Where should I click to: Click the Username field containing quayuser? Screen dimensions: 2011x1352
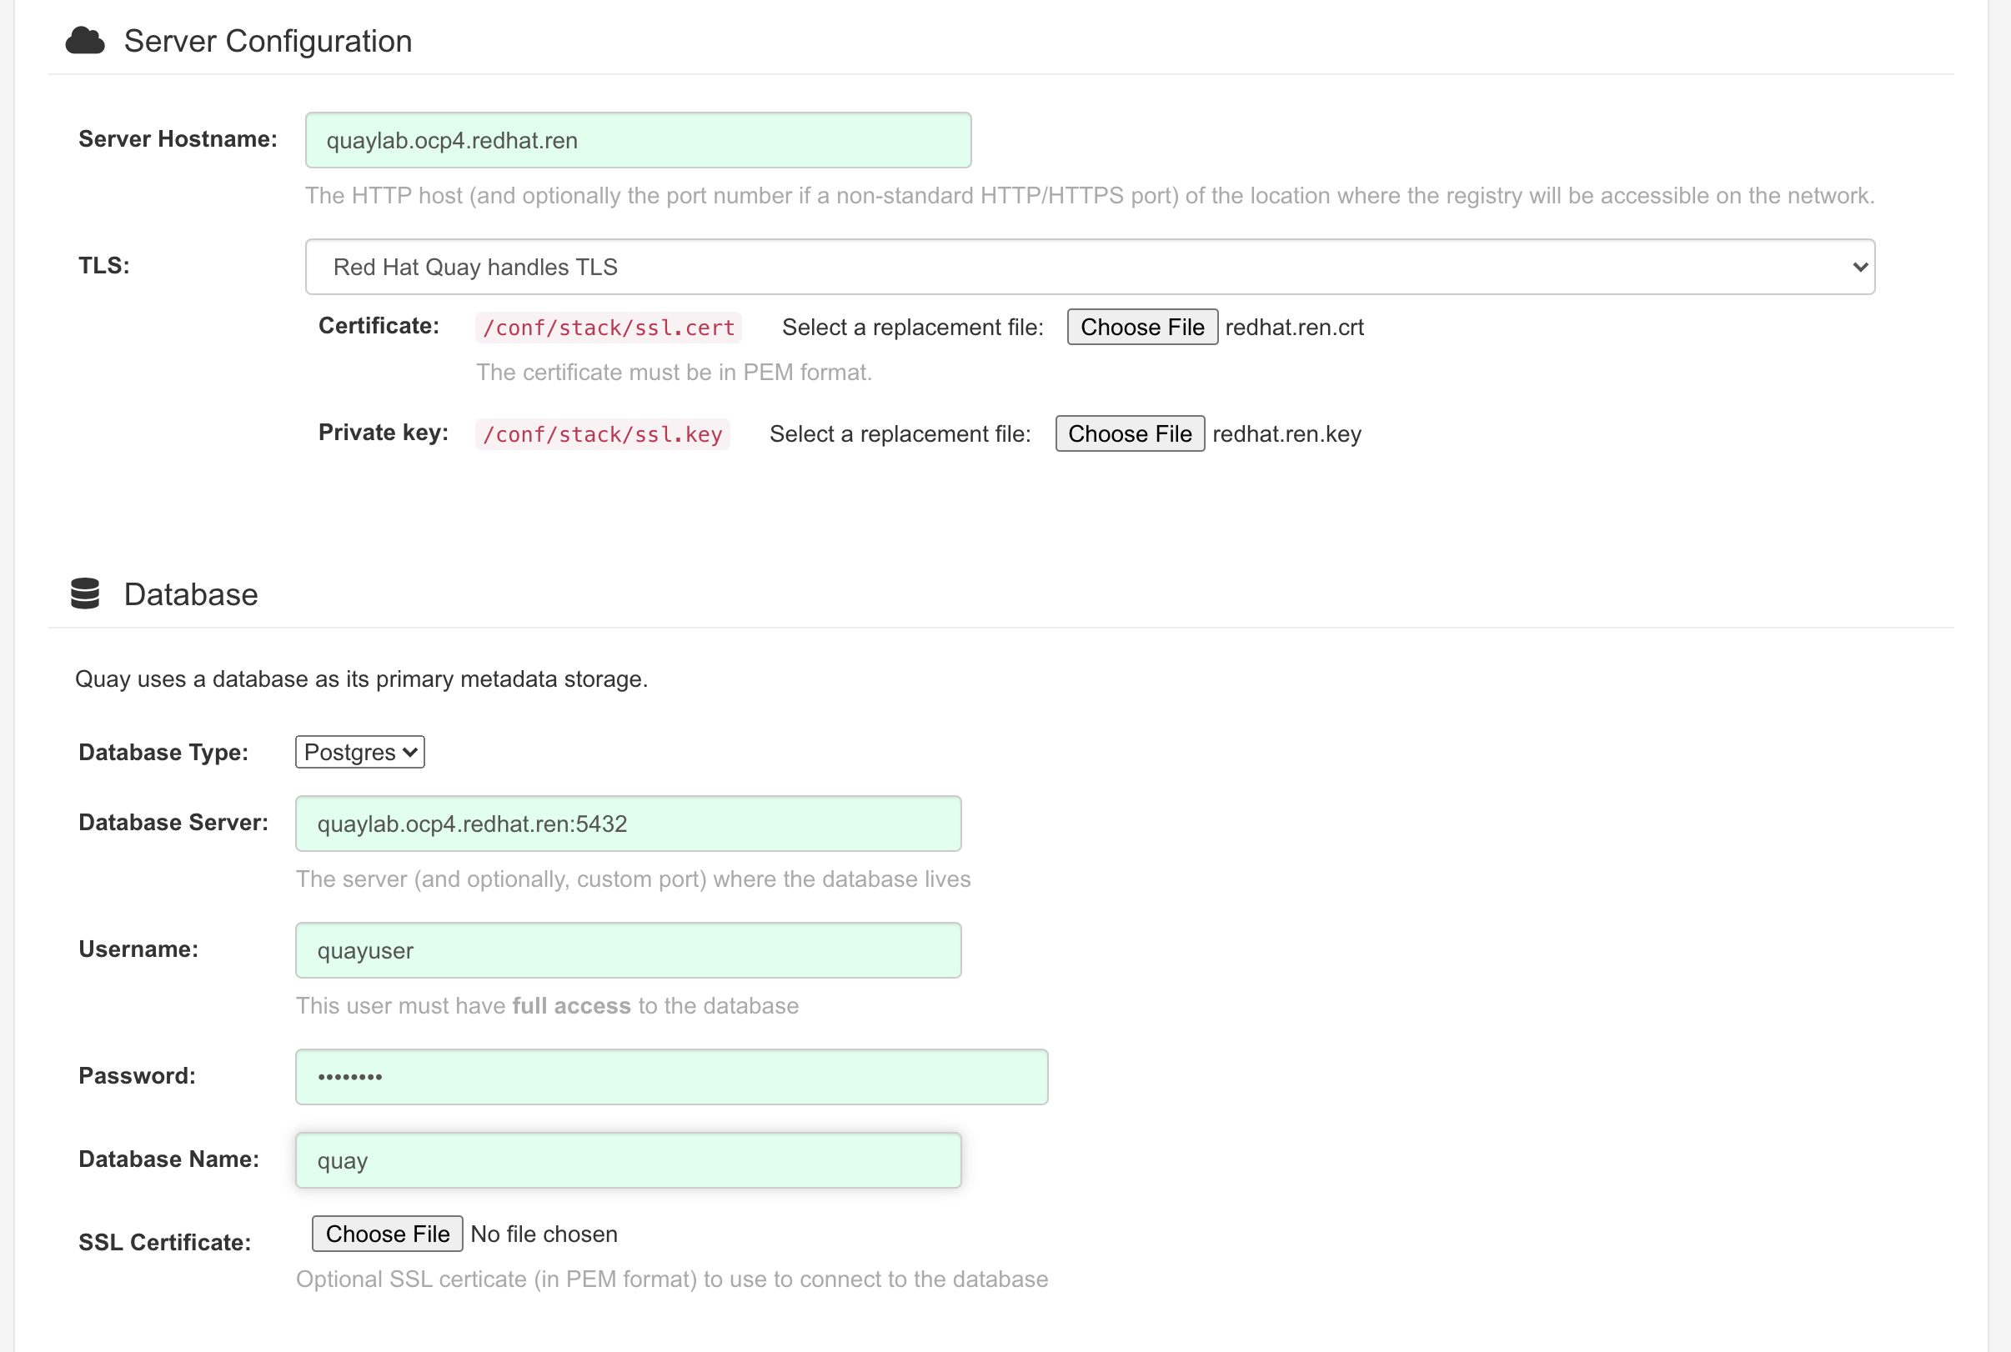tap(628, 950)
